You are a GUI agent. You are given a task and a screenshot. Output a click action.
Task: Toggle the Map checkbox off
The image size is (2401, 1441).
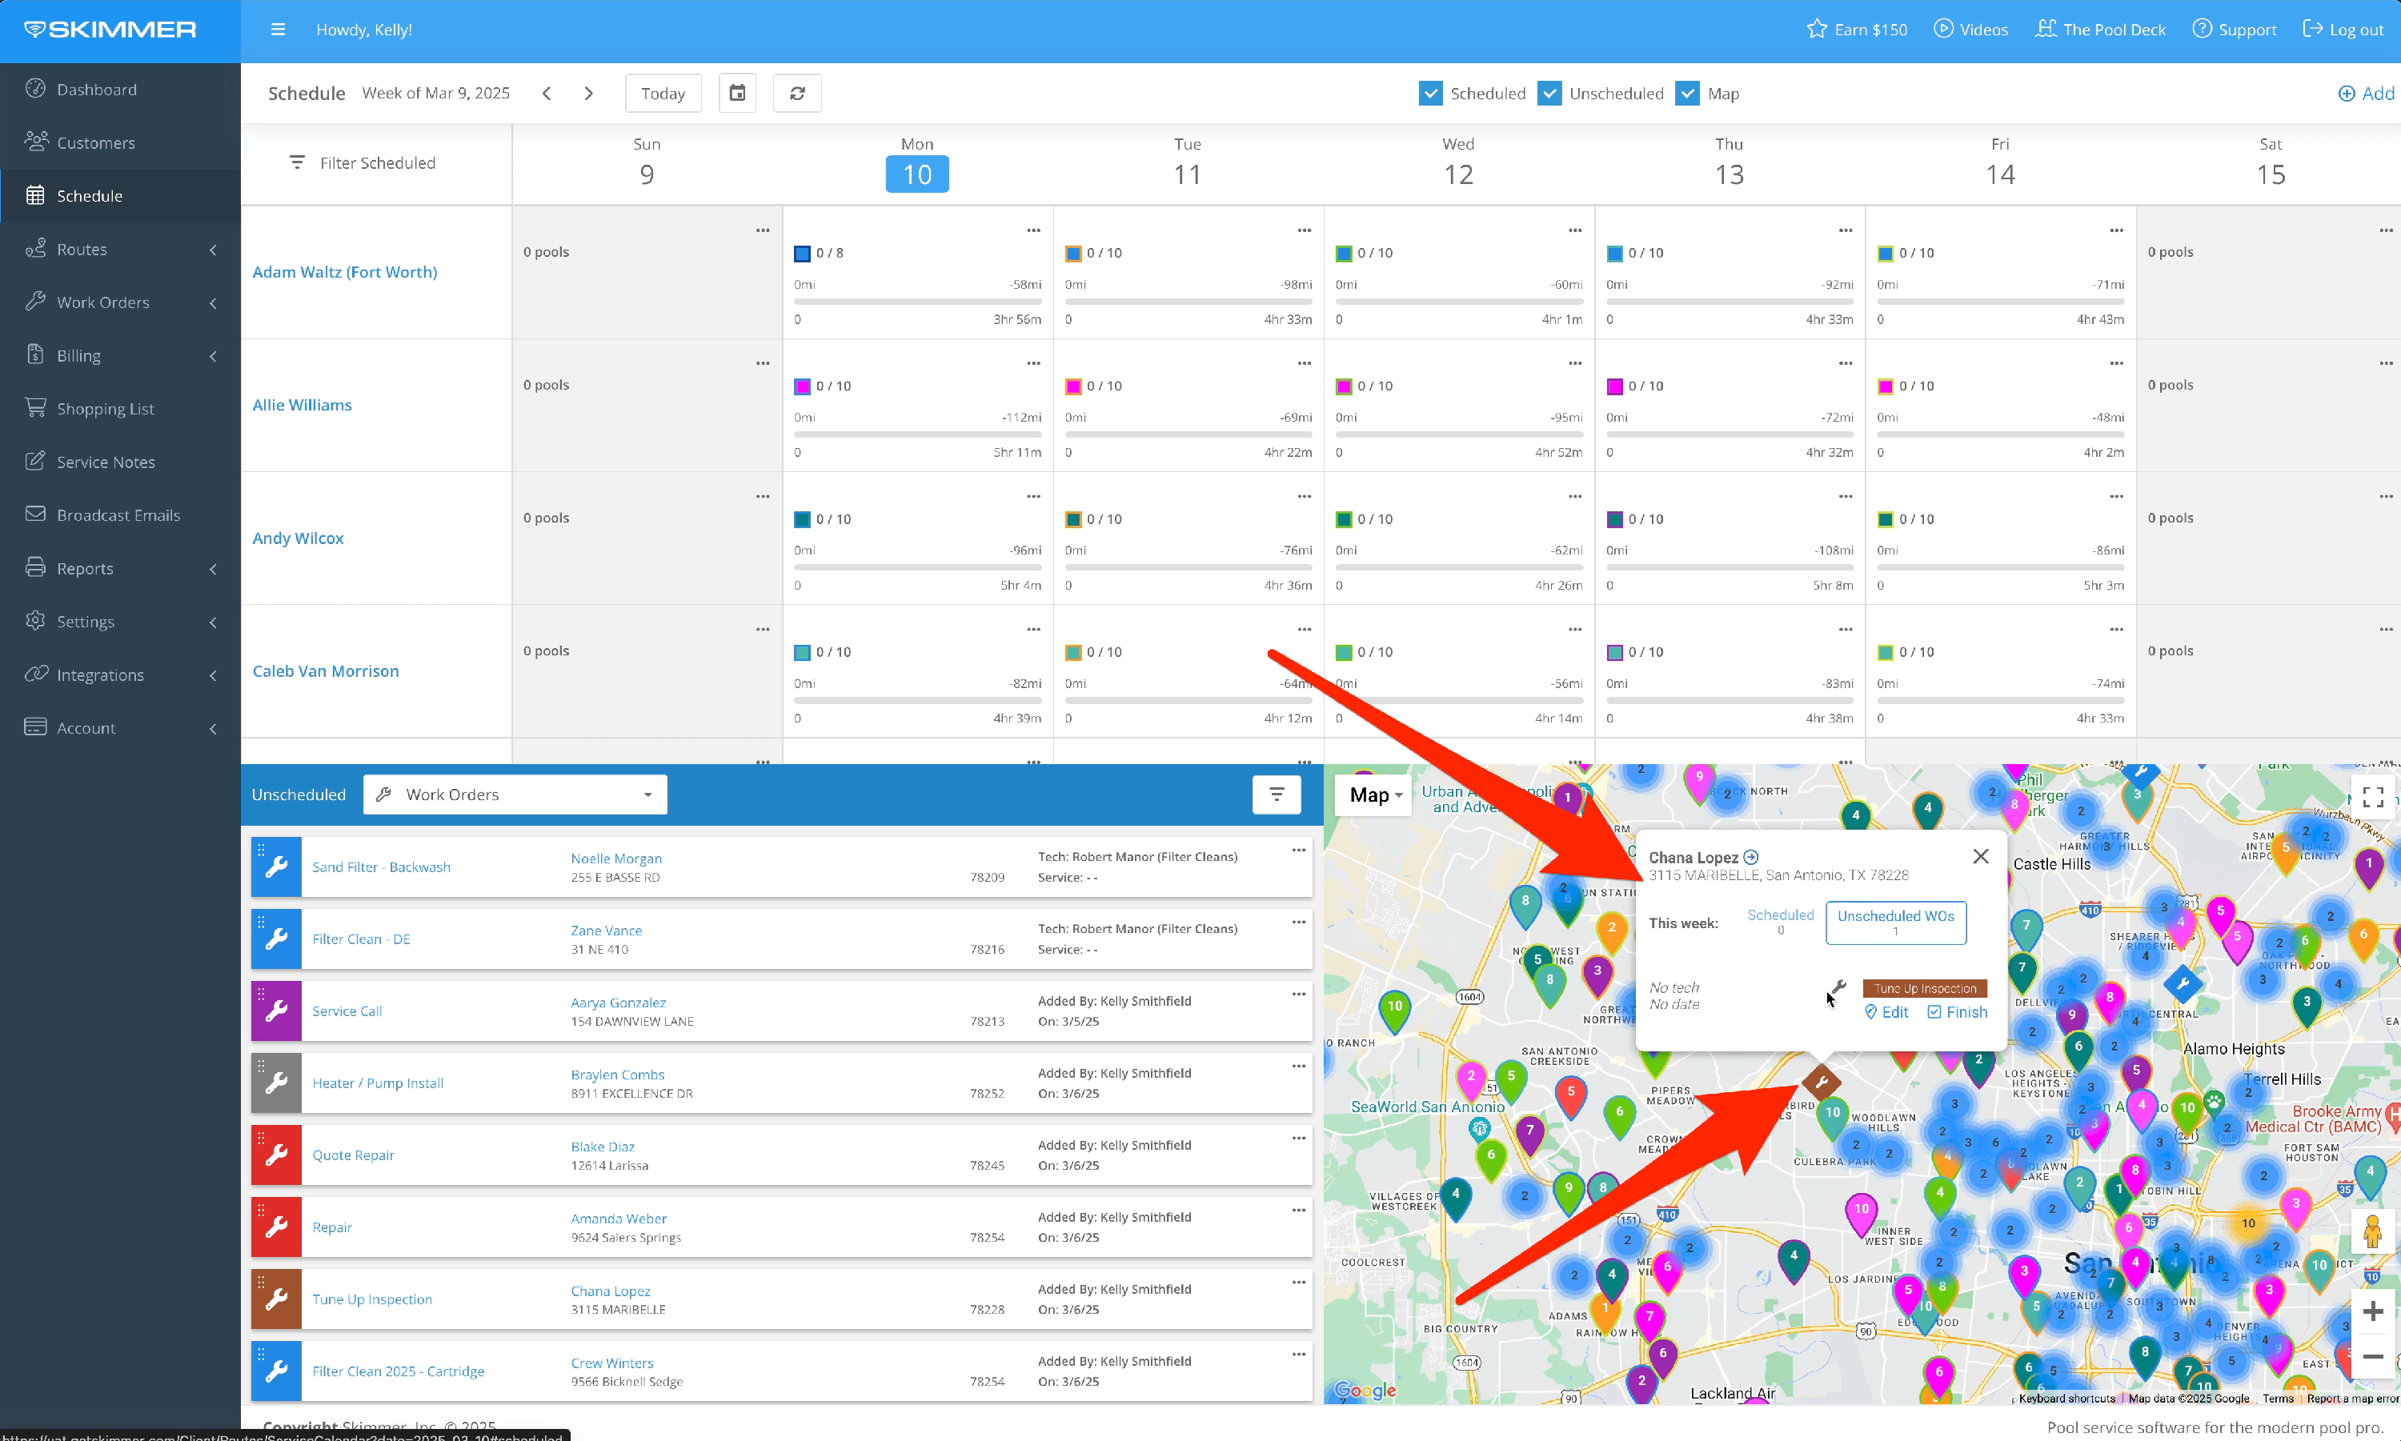pyautogui.click(x=1687, y=94)
